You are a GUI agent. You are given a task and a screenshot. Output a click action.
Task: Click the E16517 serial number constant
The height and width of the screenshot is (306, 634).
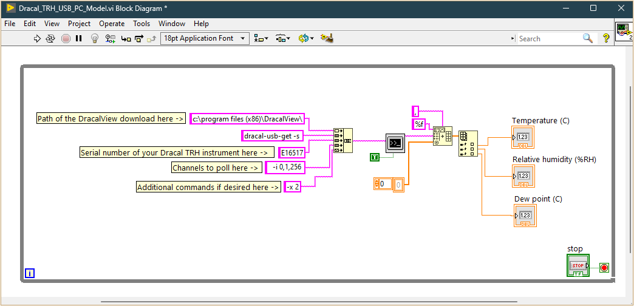(x=292, y=152)
